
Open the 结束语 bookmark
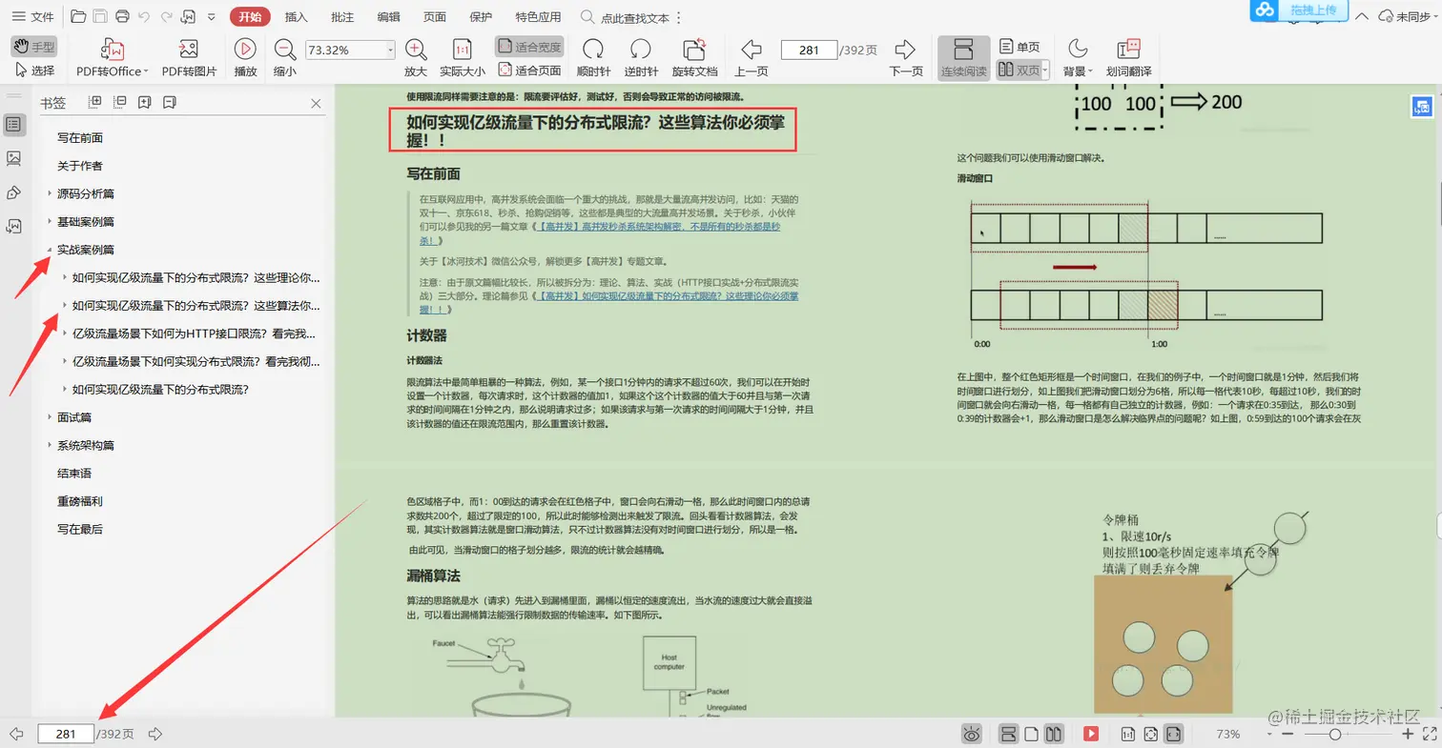tap(74, 474)
